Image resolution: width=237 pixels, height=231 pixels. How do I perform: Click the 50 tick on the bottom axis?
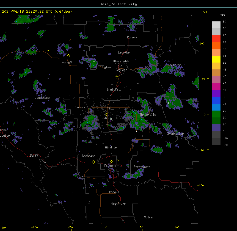(x=141, y=227)
